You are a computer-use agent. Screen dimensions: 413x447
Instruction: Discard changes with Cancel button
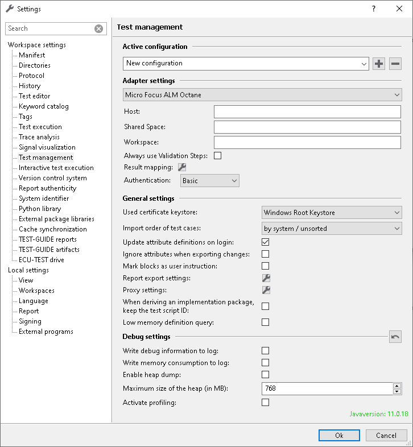point(386,435)
